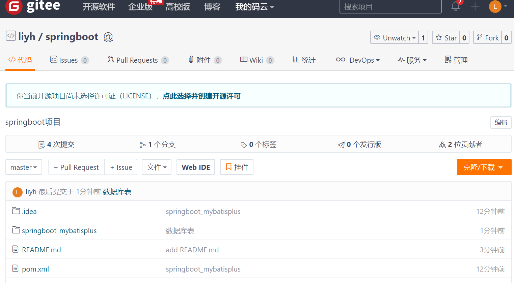The image size is (514, 283).
Task: Click the liyh committer name in commit row
Action: (x=31, y=192)
